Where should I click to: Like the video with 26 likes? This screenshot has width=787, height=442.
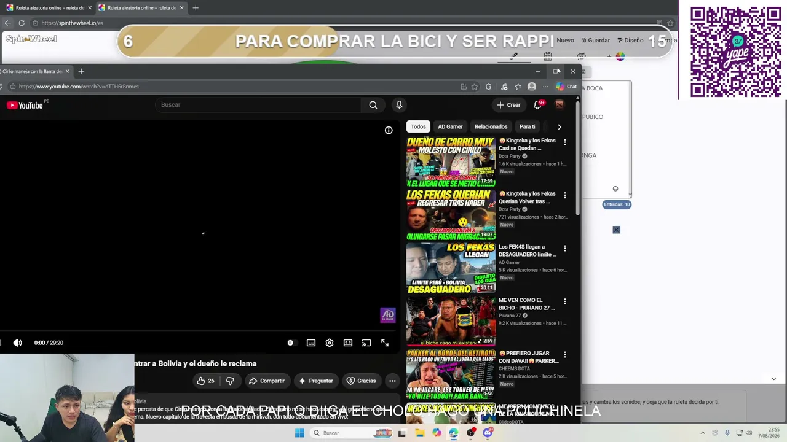[x=205, y=381]
